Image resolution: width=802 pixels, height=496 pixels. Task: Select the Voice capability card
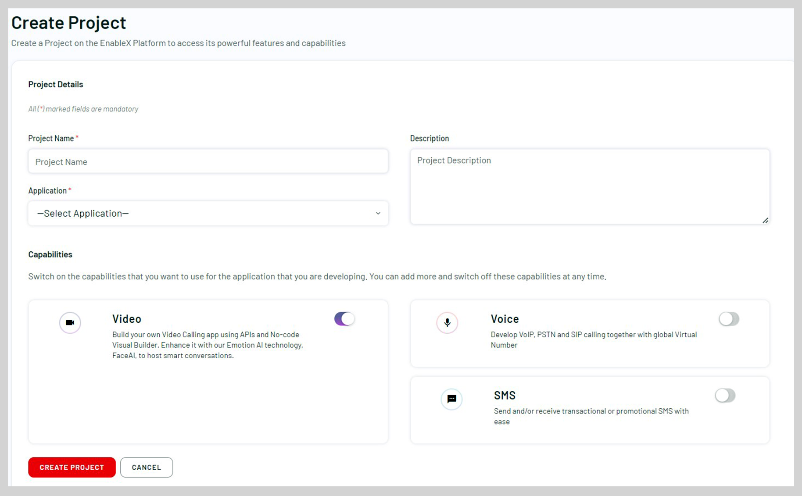point(590,333)
